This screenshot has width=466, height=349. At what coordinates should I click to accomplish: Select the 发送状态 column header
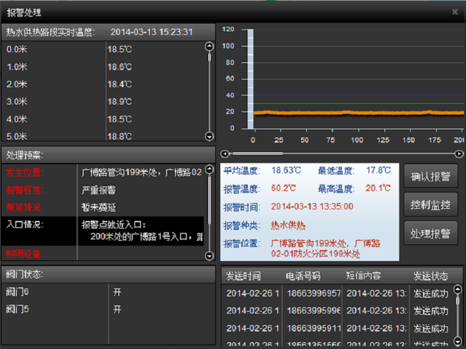[x=431, y=276]
